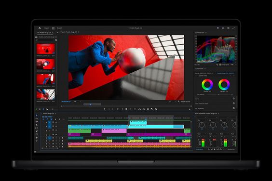This screenshot has width=272, height=181.
Task: Select the Selection tool
Action: click(x=37, y=116)
